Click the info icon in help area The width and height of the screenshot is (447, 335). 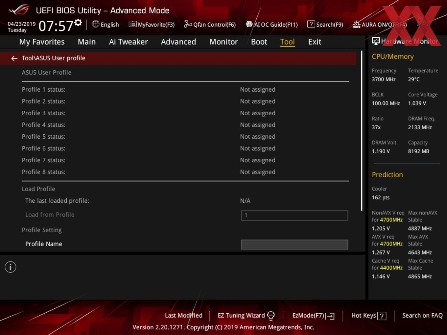point(11,267)
